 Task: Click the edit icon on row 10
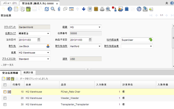pyautogui.click(x=9, y=92)
